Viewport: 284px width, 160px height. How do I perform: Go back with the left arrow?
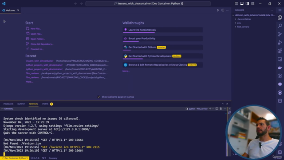click(76, 4)
